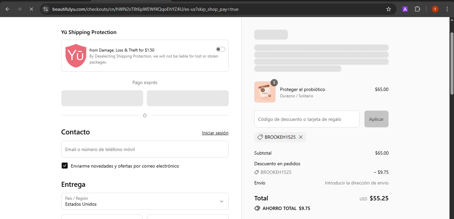Image resolution: width=454 pixels, height=219 pixels.
Task: Click the Entrega heading
Action: (73, 184)
